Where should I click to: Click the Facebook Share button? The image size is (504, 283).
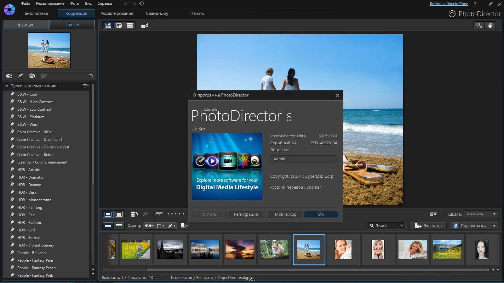(470, 226)
